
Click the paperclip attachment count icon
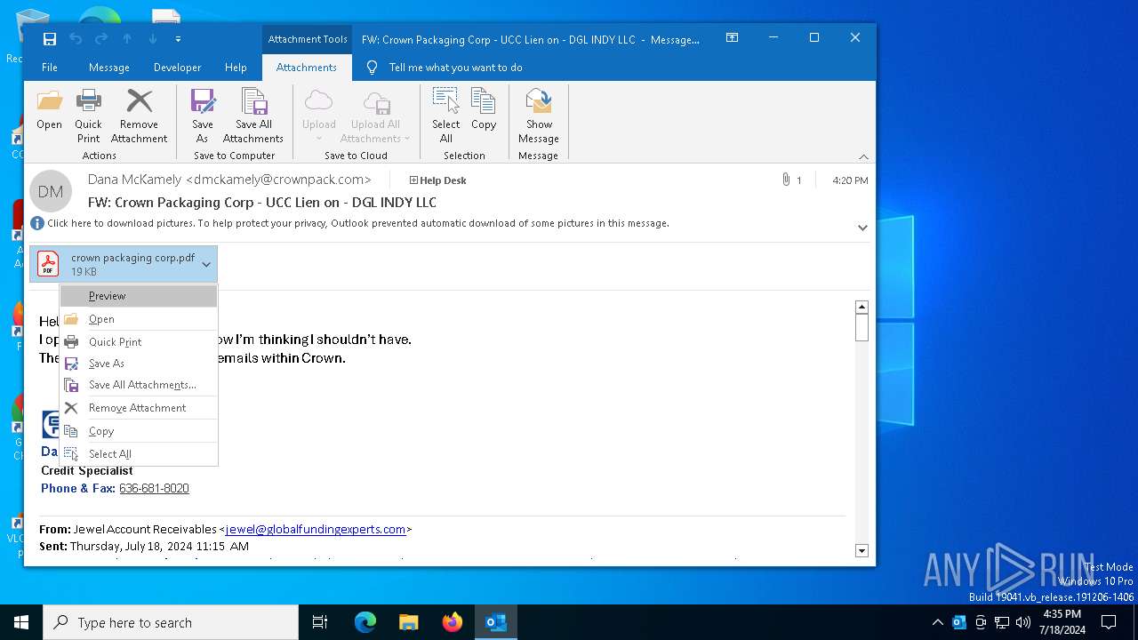pos(786,180)
